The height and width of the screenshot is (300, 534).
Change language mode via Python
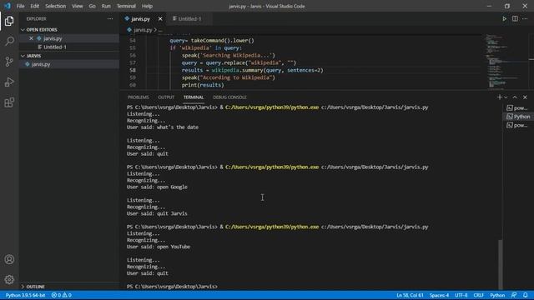[497, 295]
